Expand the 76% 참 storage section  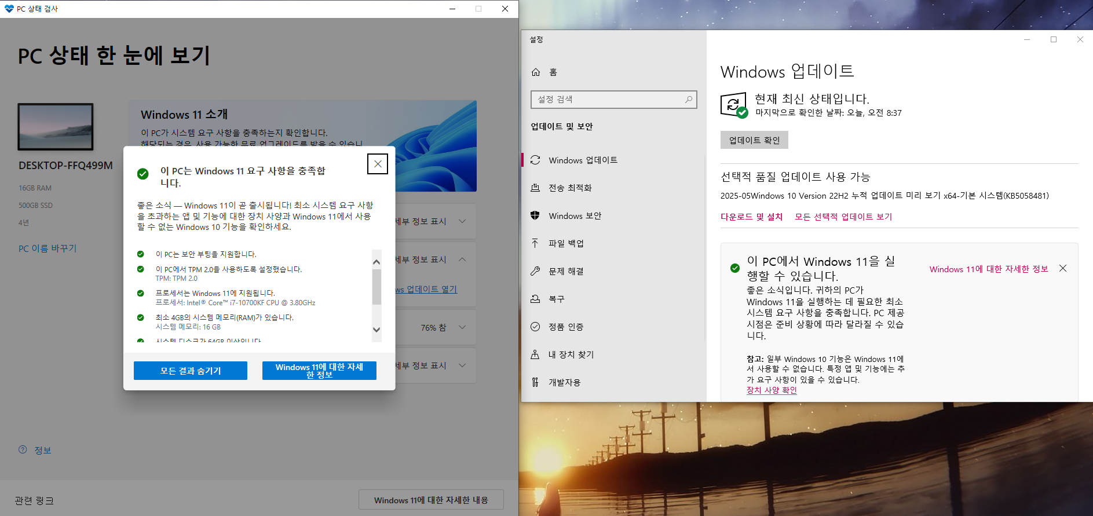pyautogui.click(x=462, y=327)
